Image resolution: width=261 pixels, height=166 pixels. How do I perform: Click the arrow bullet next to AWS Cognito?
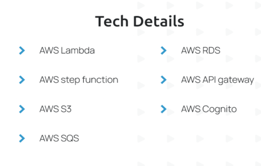pyautogui.click(x=163, y=109)
